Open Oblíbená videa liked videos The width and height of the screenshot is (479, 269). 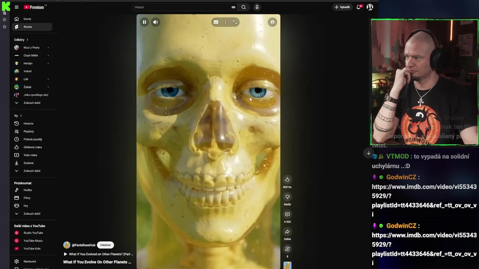click(32, 147)
